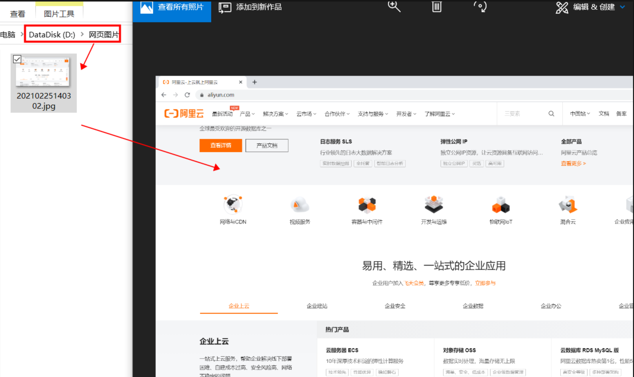Click the browser forward arrow
Screen dimensions: 634x377
tap(175, 95)
